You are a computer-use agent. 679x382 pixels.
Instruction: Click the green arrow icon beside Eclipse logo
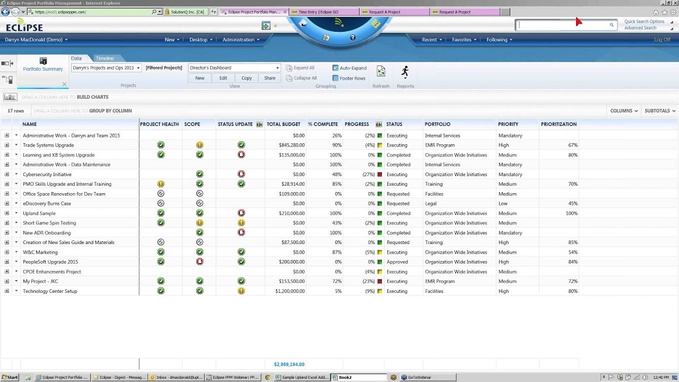click(266, 25)
